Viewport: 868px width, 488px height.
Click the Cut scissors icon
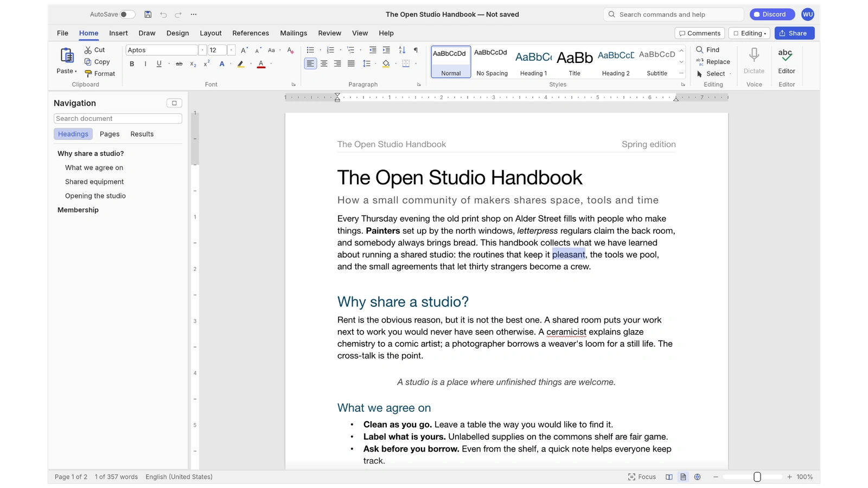click(x=88, y=50)
